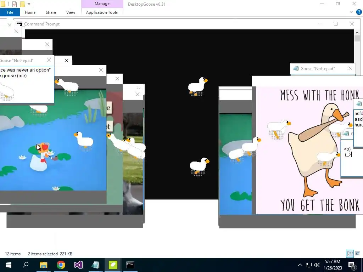Click the Command Prompt scrollbar up arrow
This screenshot has height=272, width=363.
pyautogui.click(x=357, y=33)
